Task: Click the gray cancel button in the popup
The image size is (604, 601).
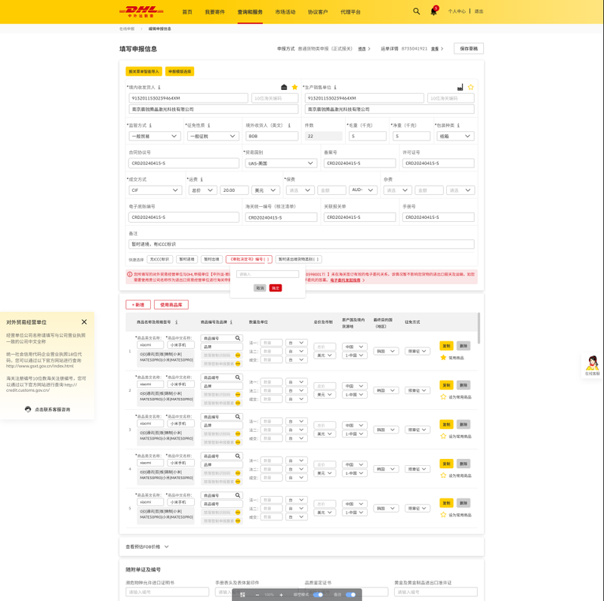Action: point(260,288)
